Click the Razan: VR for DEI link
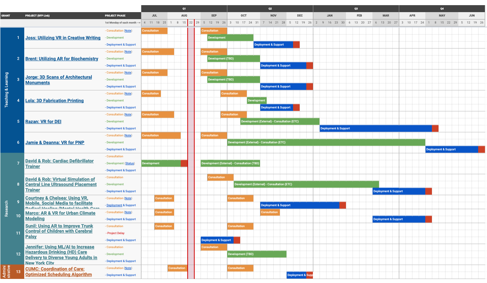The height and width of the screenshot is (283, 487). point(43,122)
